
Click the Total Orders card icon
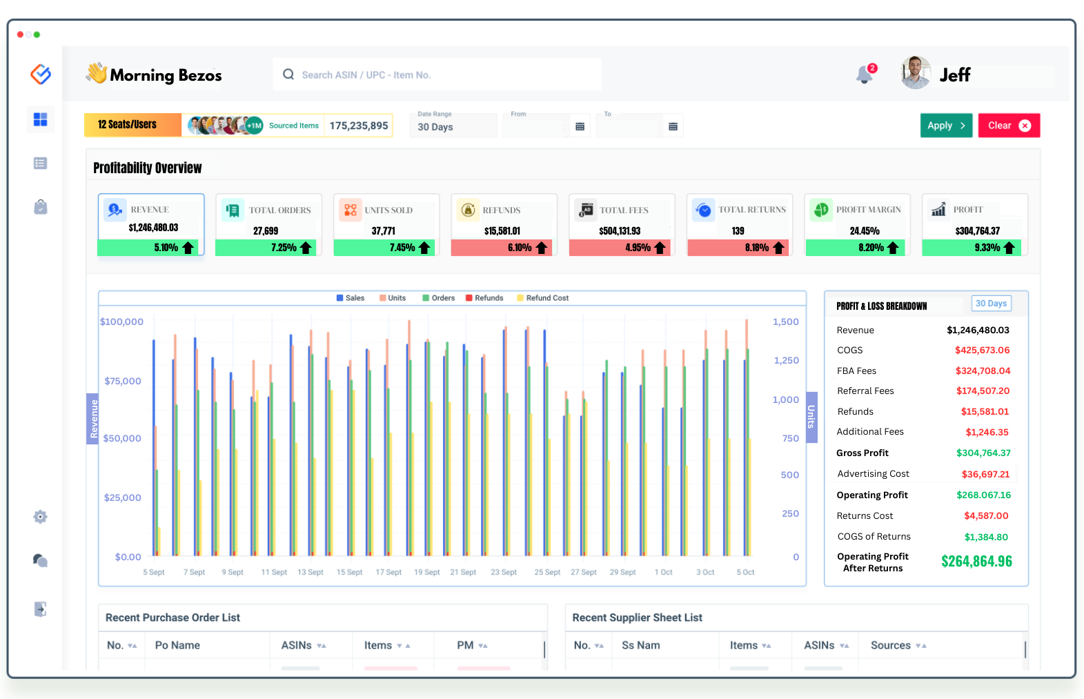(x=233, y=210)
